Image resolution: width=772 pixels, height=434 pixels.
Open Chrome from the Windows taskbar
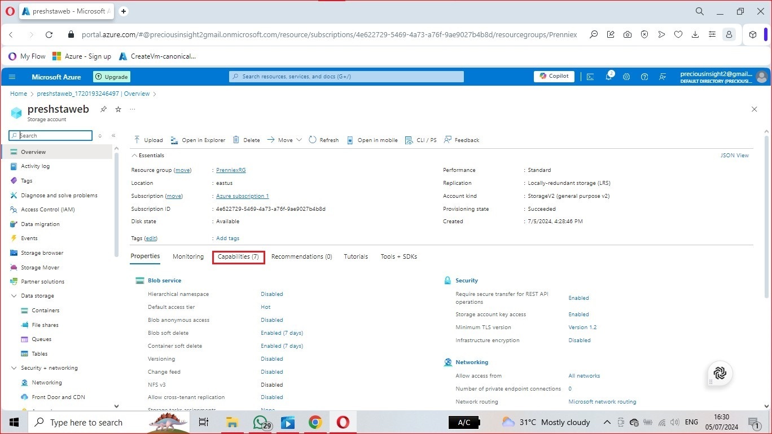pyautogui.click(x=315, y=422)
